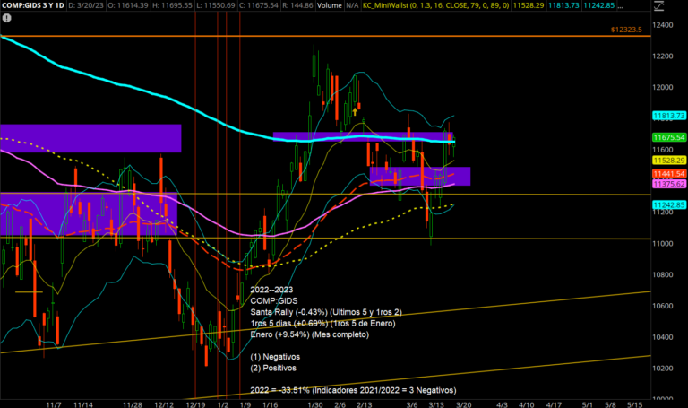Image resolution: width=688 pixels, height=408 pixels.
Task: Click the yellow up-arrow marker on the chart
Action: [x=356, y=110]
